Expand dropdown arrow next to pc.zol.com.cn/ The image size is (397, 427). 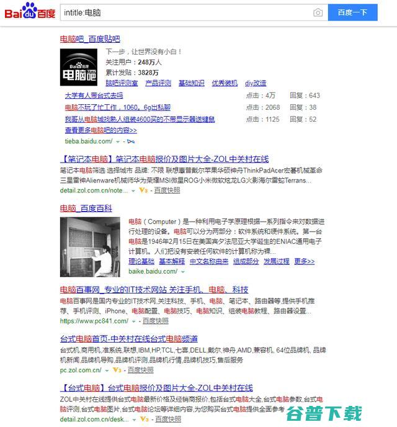[107, 371]
